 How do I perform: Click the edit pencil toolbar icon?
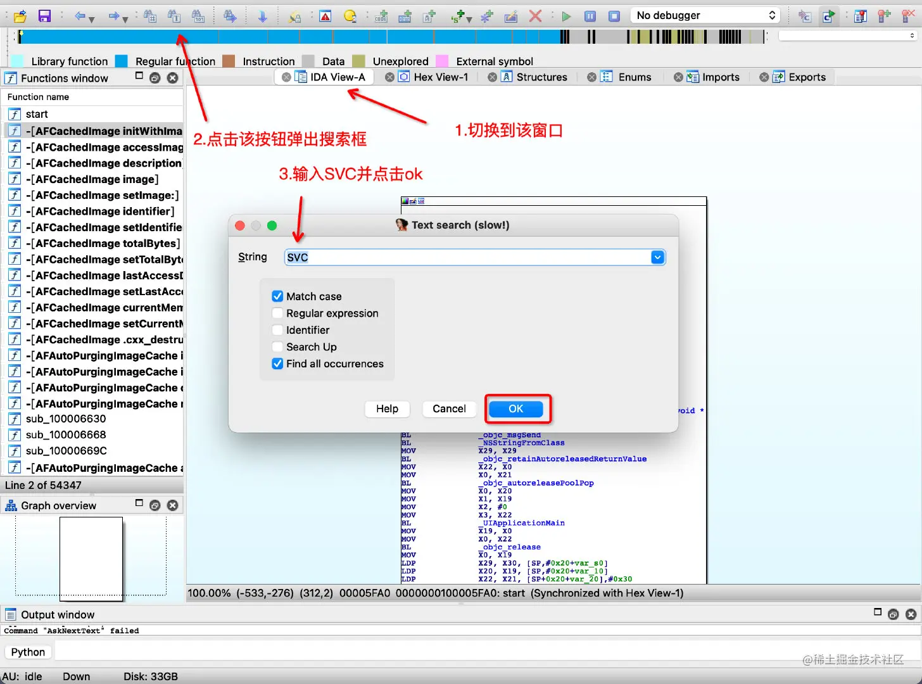(511, 16)
